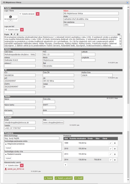
Task: Click the Rok založenia field
Action: tap(74, 25)
